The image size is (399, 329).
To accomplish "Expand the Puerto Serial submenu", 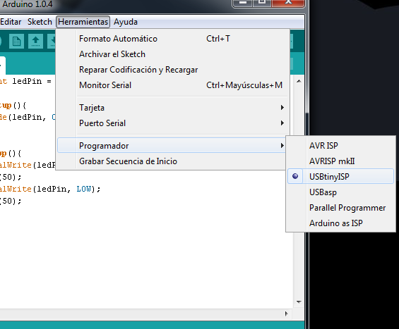I will (173, 123).
